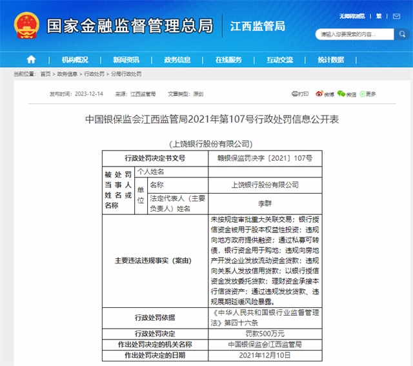Click the 来源: 江西监管局 text
This screenshot has width=413, height=366.
[x=136, y=94]
